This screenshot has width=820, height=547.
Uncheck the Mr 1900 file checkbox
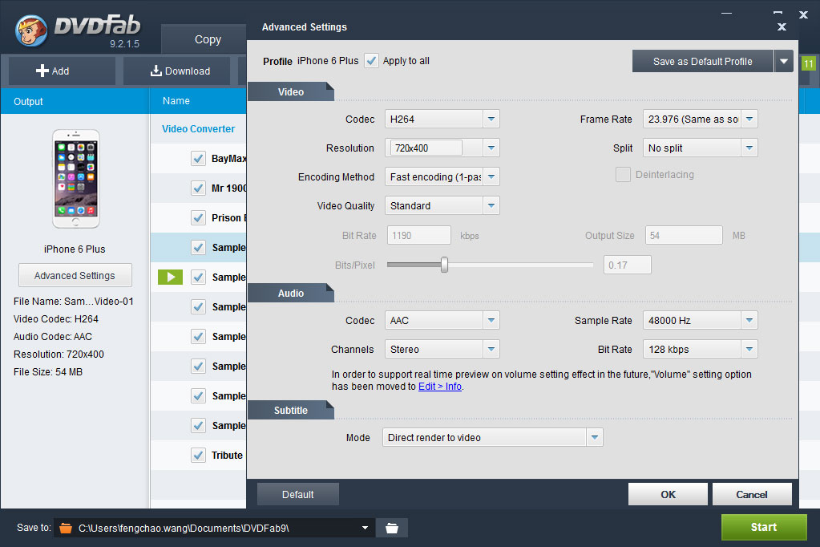click(x=198, y=188)
